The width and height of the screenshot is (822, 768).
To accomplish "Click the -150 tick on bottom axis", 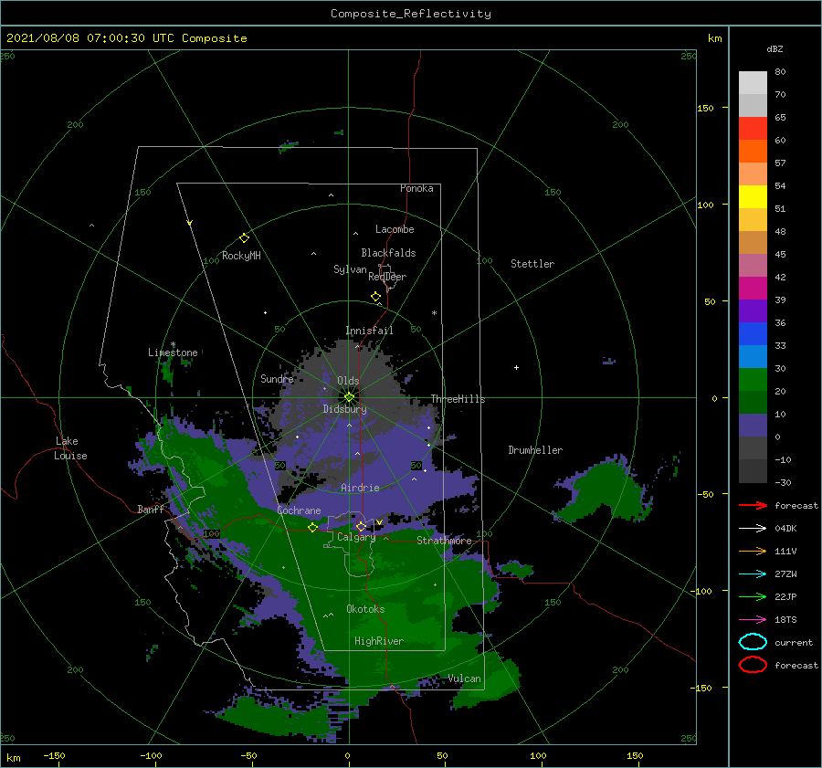I will (x=54, y=755).
